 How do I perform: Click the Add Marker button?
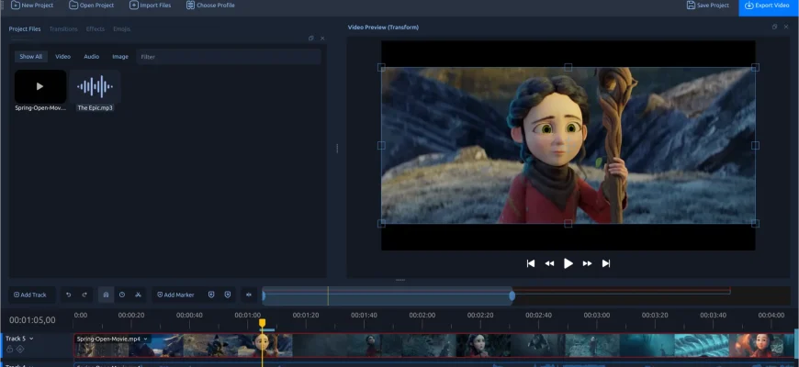coord(175,295)
